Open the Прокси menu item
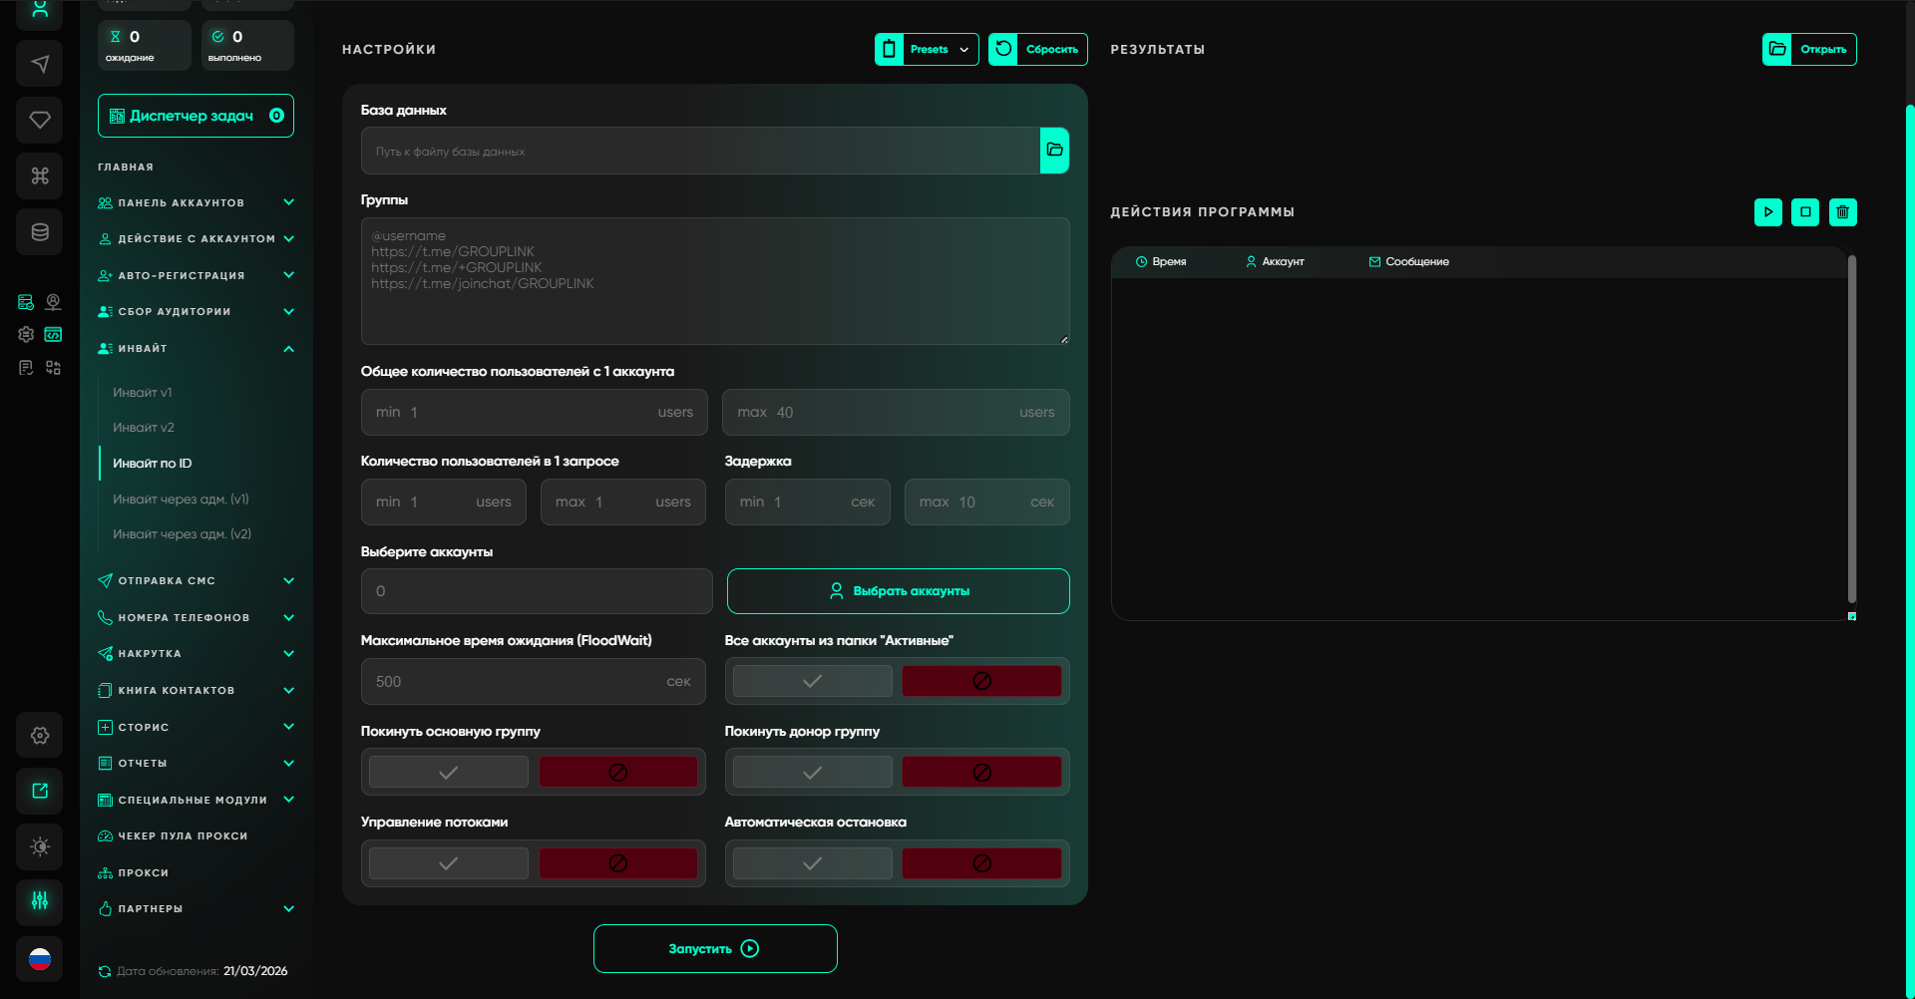Screen dimensions: 1915x999 [144, 873]
